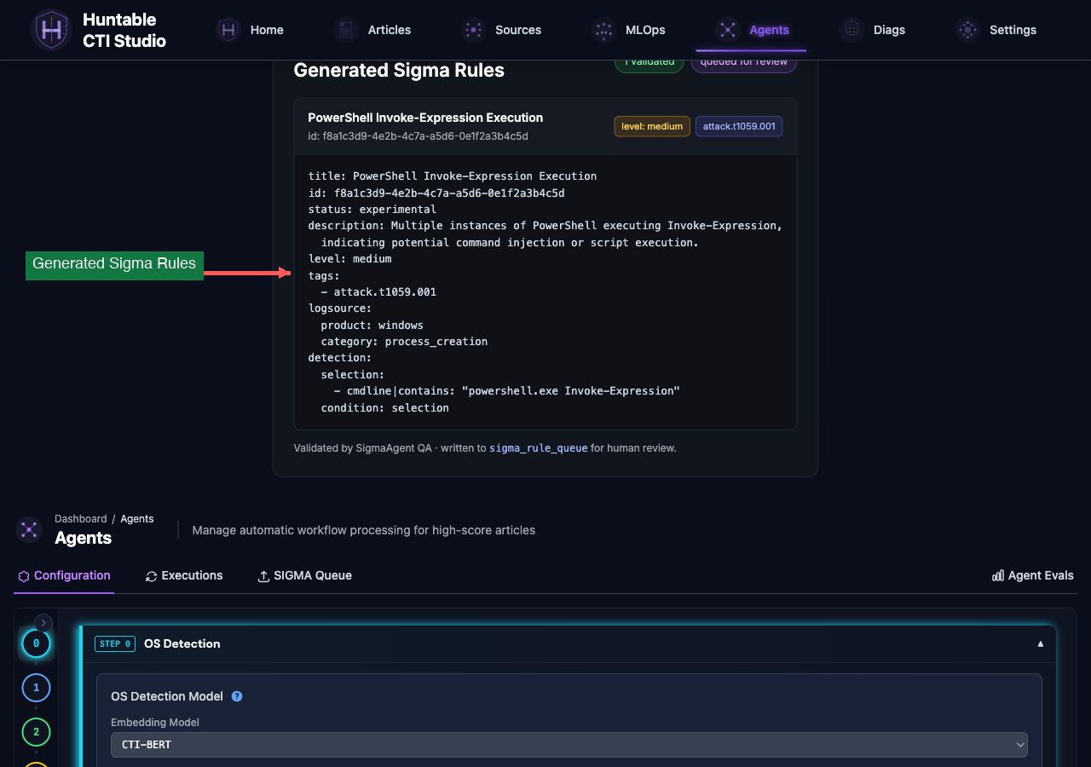
Task: Select workflow step 1 circle
Action: point(36,688)
